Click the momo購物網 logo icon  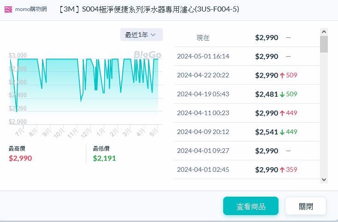point(8,9)
